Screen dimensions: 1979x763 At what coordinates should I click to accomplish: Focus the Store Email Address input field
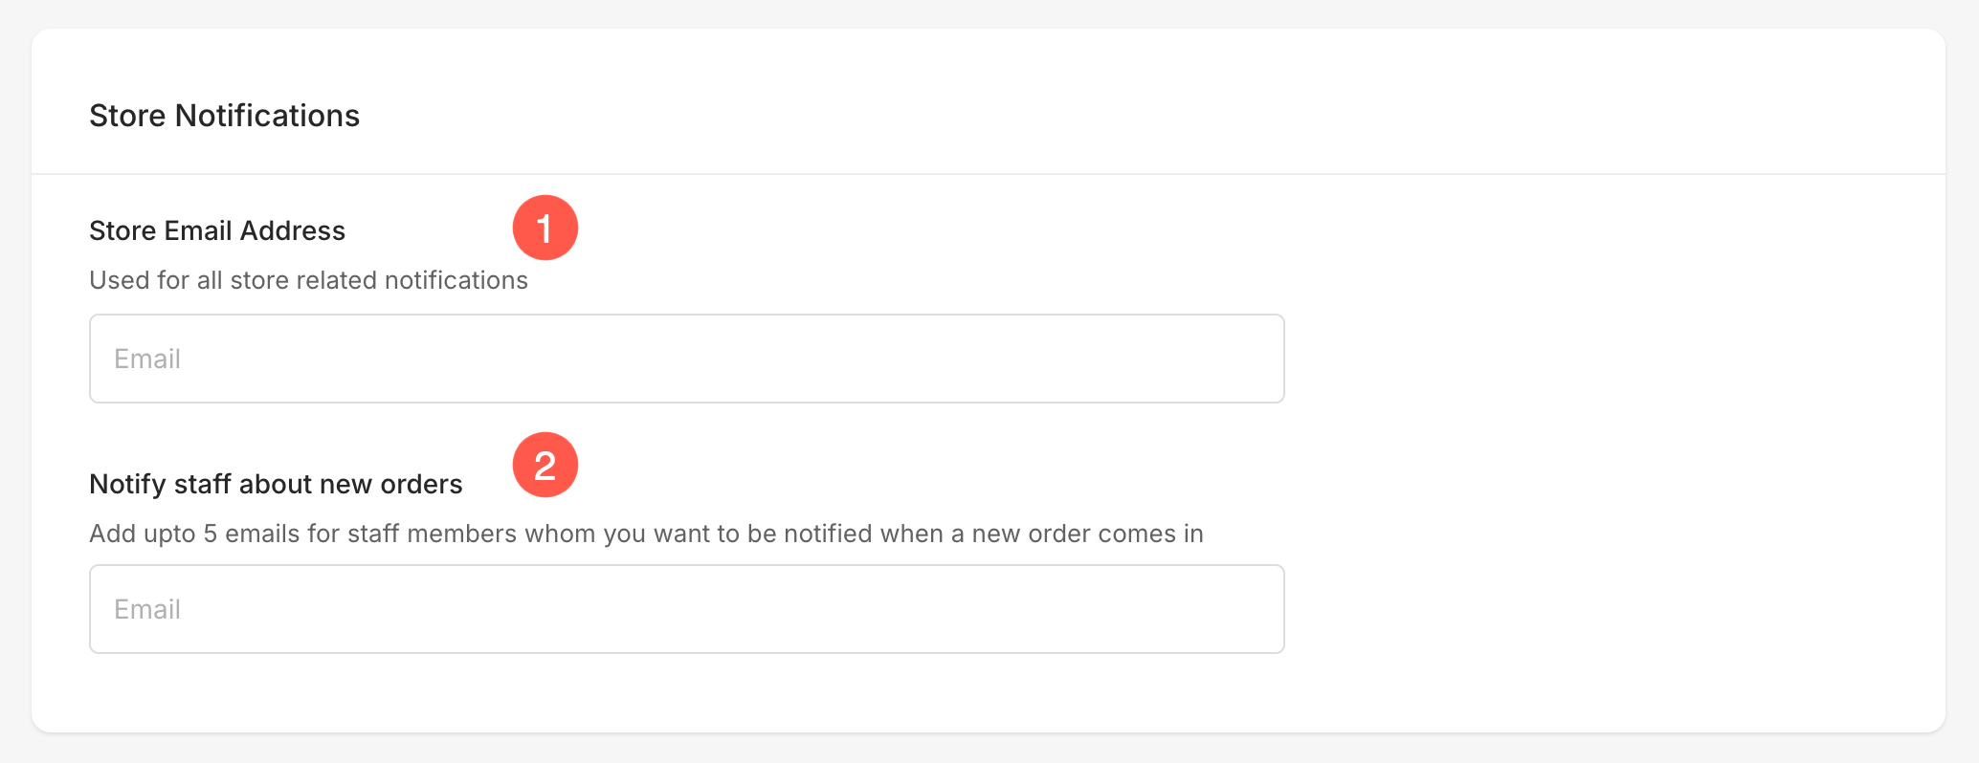click(x=686, y=359)
